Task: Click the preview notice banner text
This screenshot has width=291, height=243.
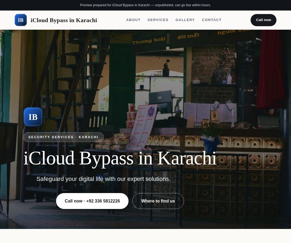Action: pos(145,5)
